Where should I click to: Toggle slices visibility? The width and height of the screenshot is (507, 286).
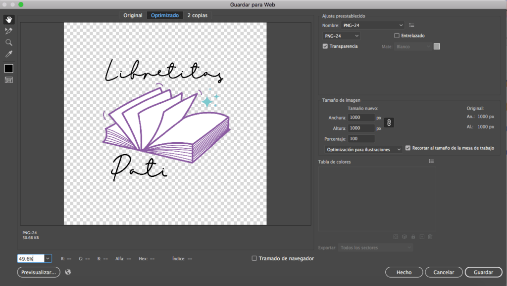point(8,80)
